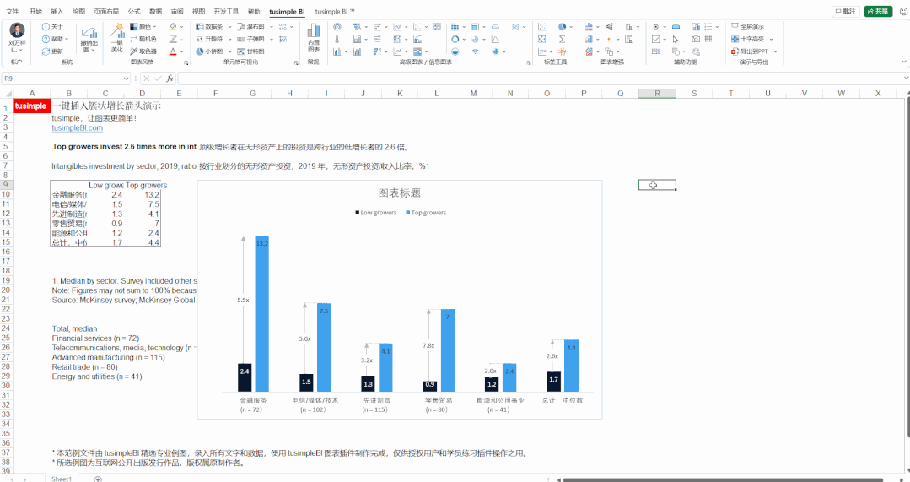Screen dimensions: 910x482
Task: Click the 共享 share button
Action: click(x=878, y=12)
